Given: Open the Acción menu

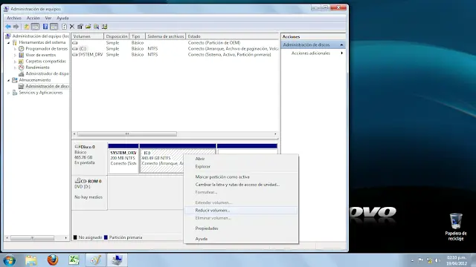Looking at the screenshot, I should click(x=33, y=18).
